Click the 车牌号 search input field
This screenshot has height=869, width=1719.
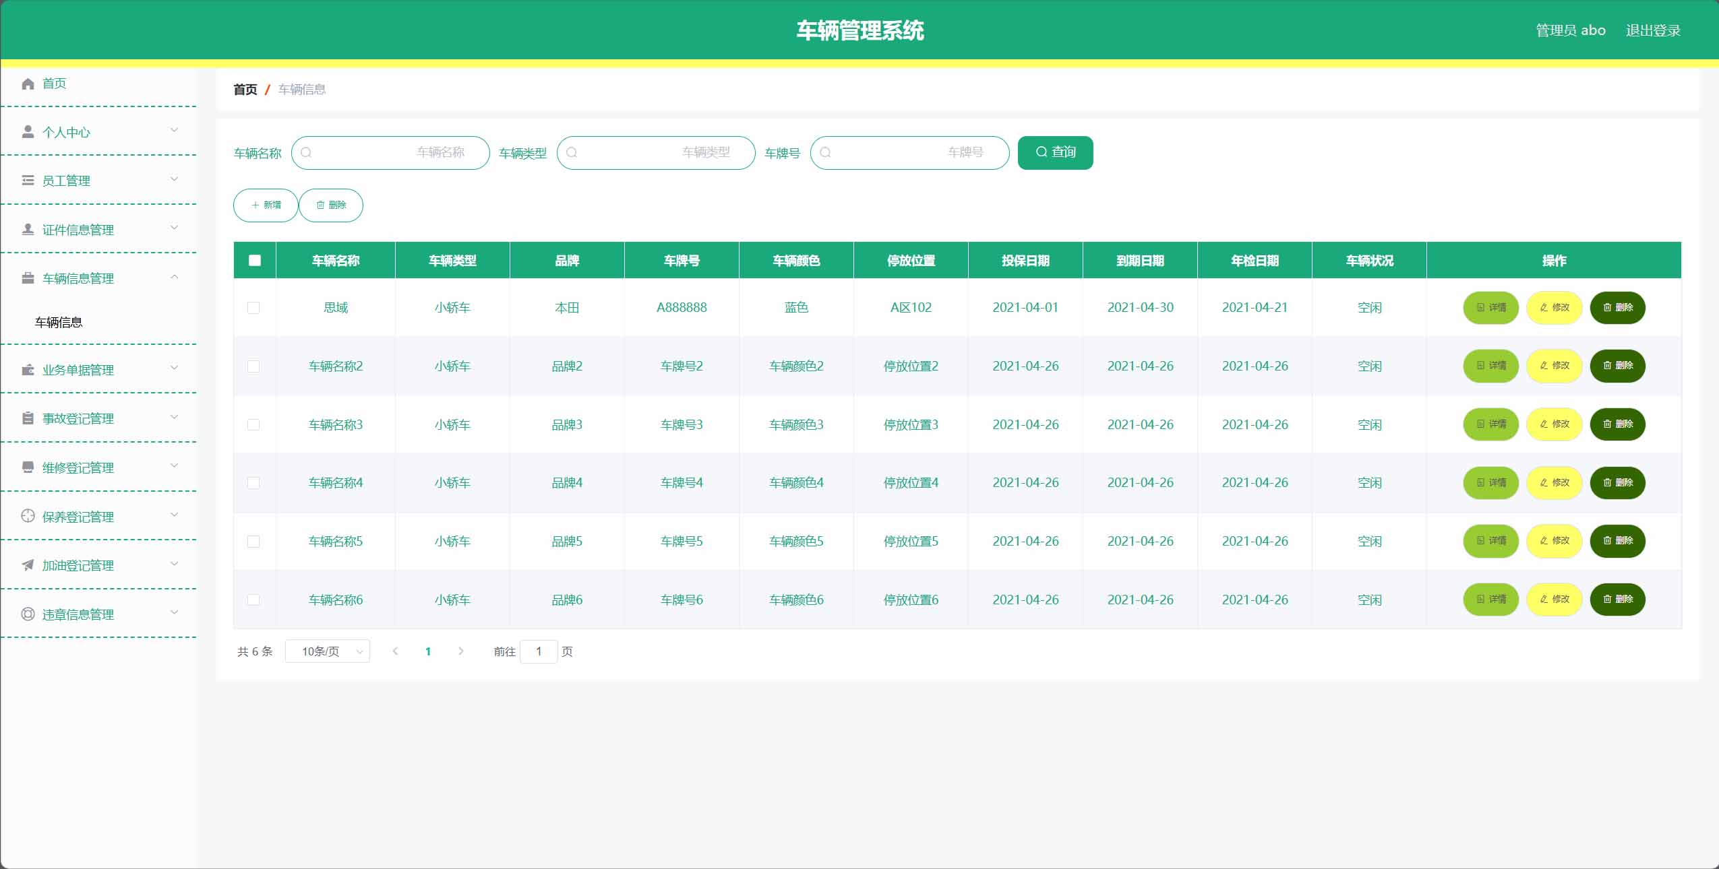click(909, 152)
